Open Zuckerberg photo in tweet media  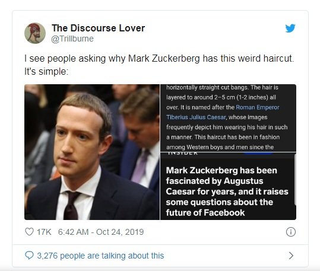point(92,152)
